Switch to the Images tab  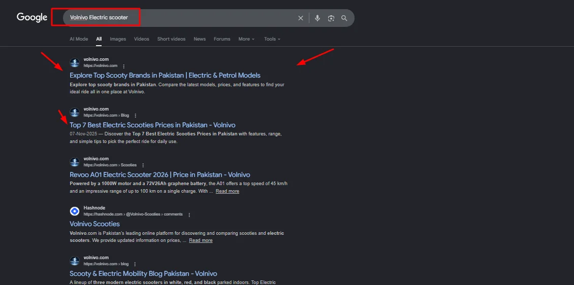[x=118, y=39]
